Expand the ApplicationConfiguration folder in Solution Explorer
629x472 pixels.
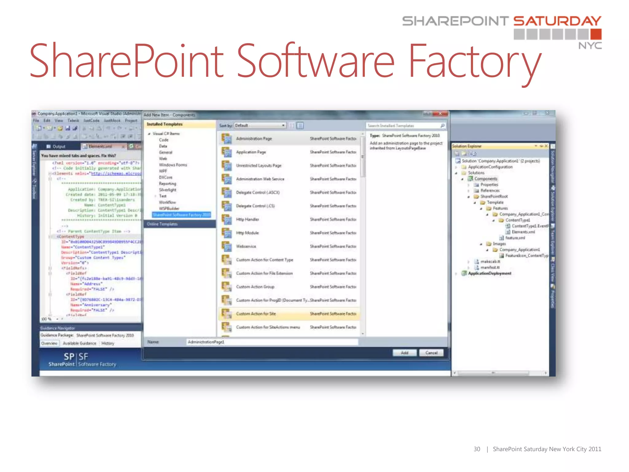tap(456, 167)
